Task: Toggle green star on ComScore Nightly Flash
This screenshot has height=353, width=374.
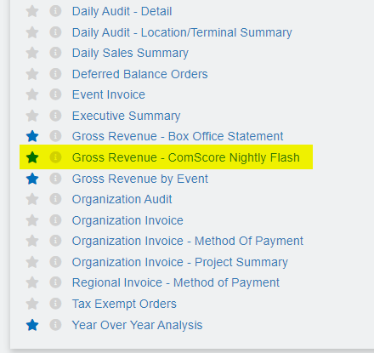Action: (x=32, y=157)
